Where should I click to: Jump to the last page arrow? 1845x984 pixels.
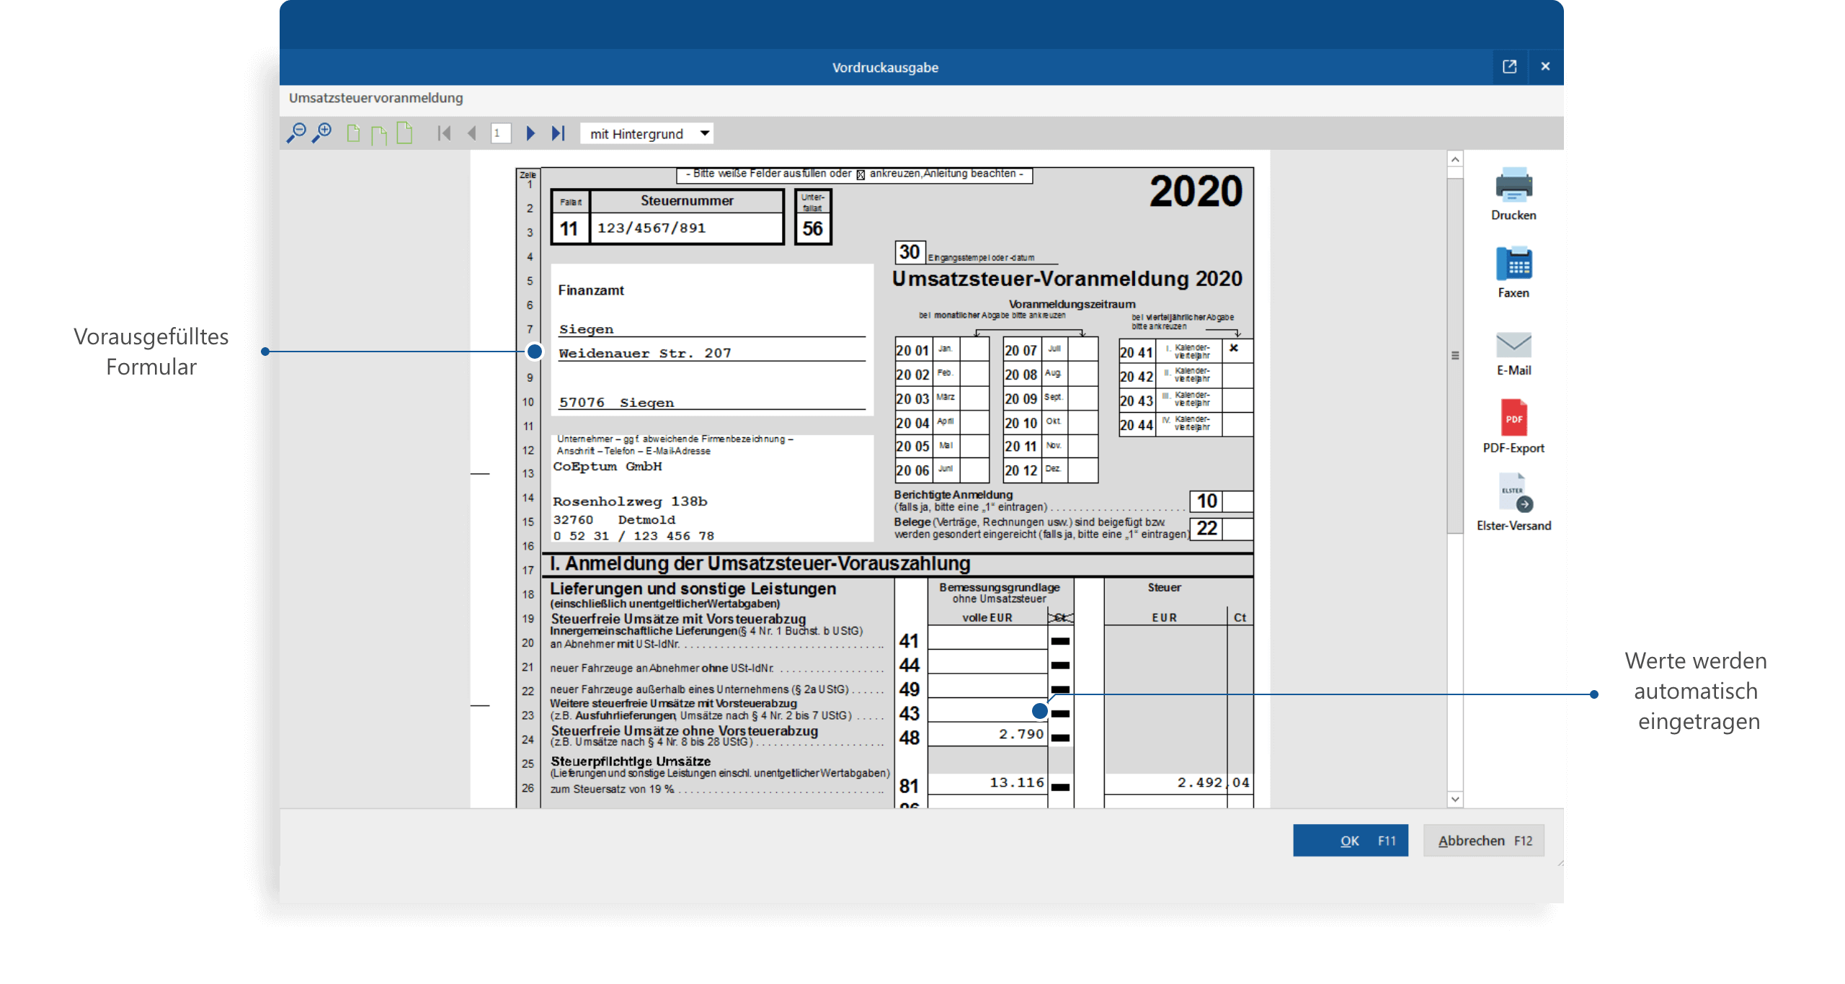558,133
